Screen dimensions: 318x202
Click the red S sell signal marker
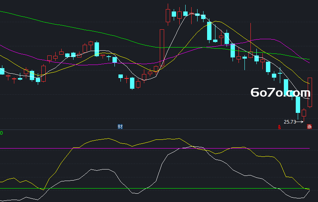point(279,127)
